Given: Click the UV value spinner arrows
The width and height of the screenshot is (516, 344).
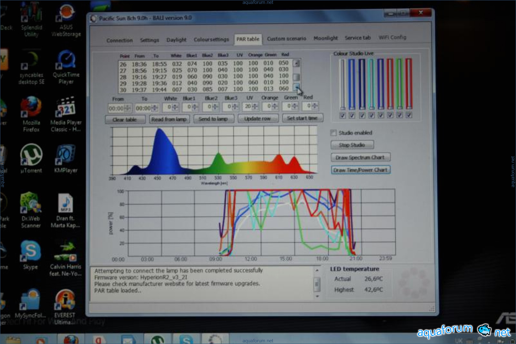Looking at the screenshot, I should 255,106.
